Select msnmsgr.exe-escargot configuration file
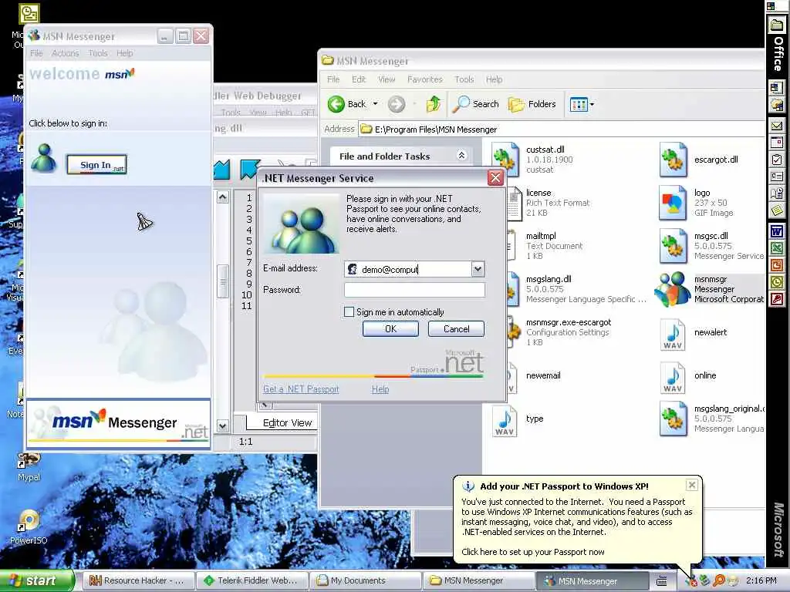The width and height of the screenshot is (790, 592). (569, 322)
